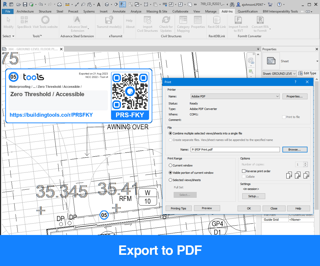The width and height of the screenshot is (320, 266).
Task: Click the file Name field P:\PDF Print.pdf
Action: pos(235,150)
